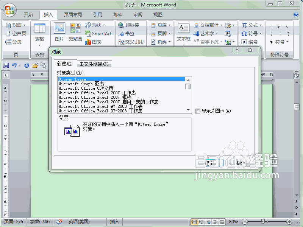Image resolution: width=303 pixels, height=227 pixels.
Task: Click the object dialog help button
Action: 237,50
